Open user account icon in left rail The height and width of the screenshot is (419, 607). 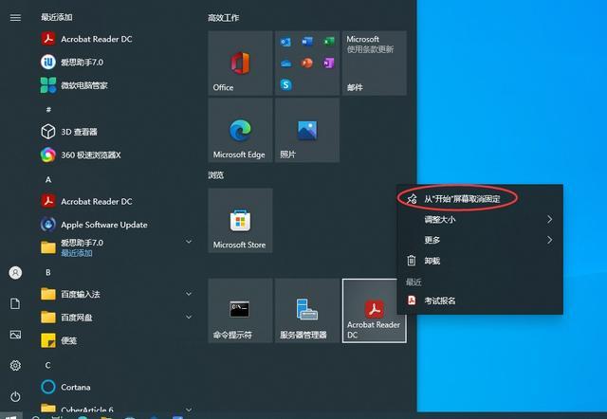click(x=15, y=273)
